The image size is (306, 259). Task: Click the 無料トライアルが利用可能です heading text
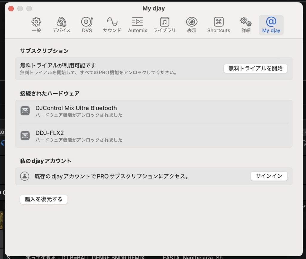point(58,65)
